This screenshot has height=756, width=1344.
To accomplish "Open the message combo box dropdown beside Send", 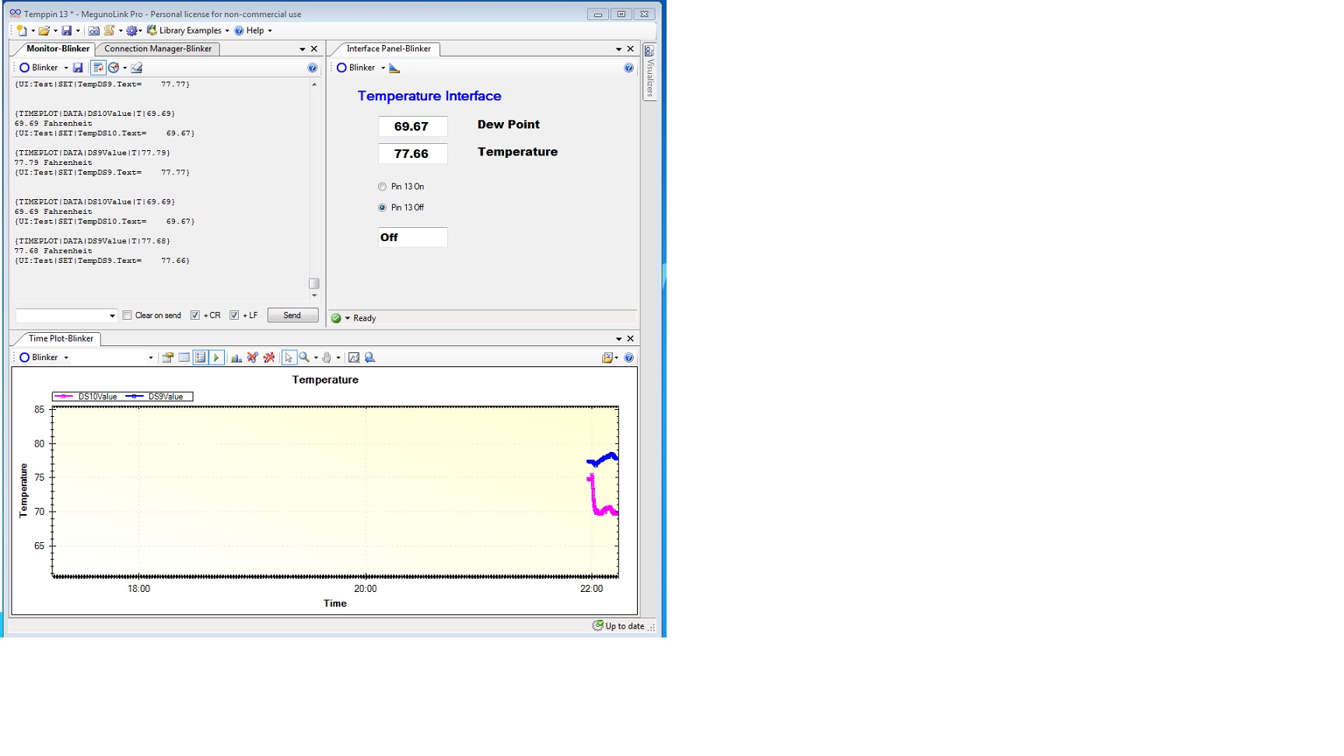I will (112, 316).
